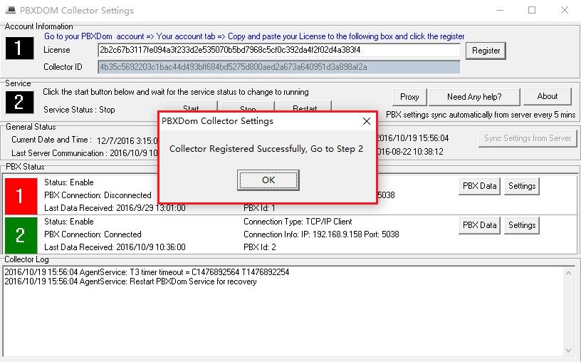
Task: Close the PBXDom Collector Settings popup dialog
Action: click(367, 121)
